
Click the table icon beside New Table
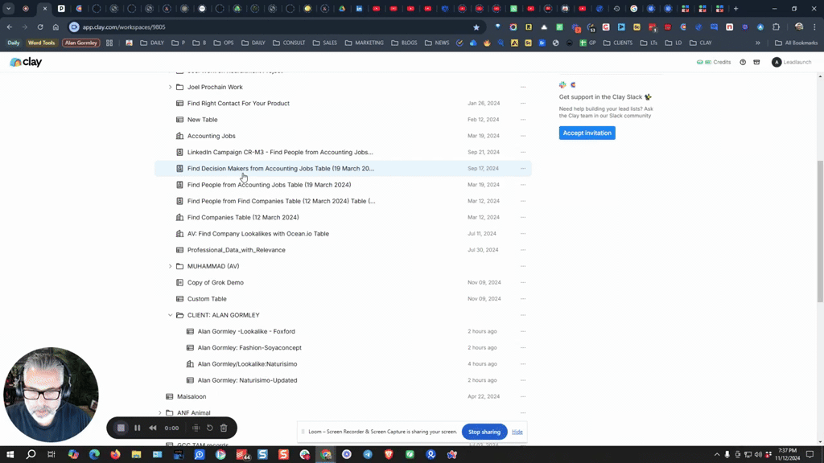pyautogui.click(x=180, y=120)
